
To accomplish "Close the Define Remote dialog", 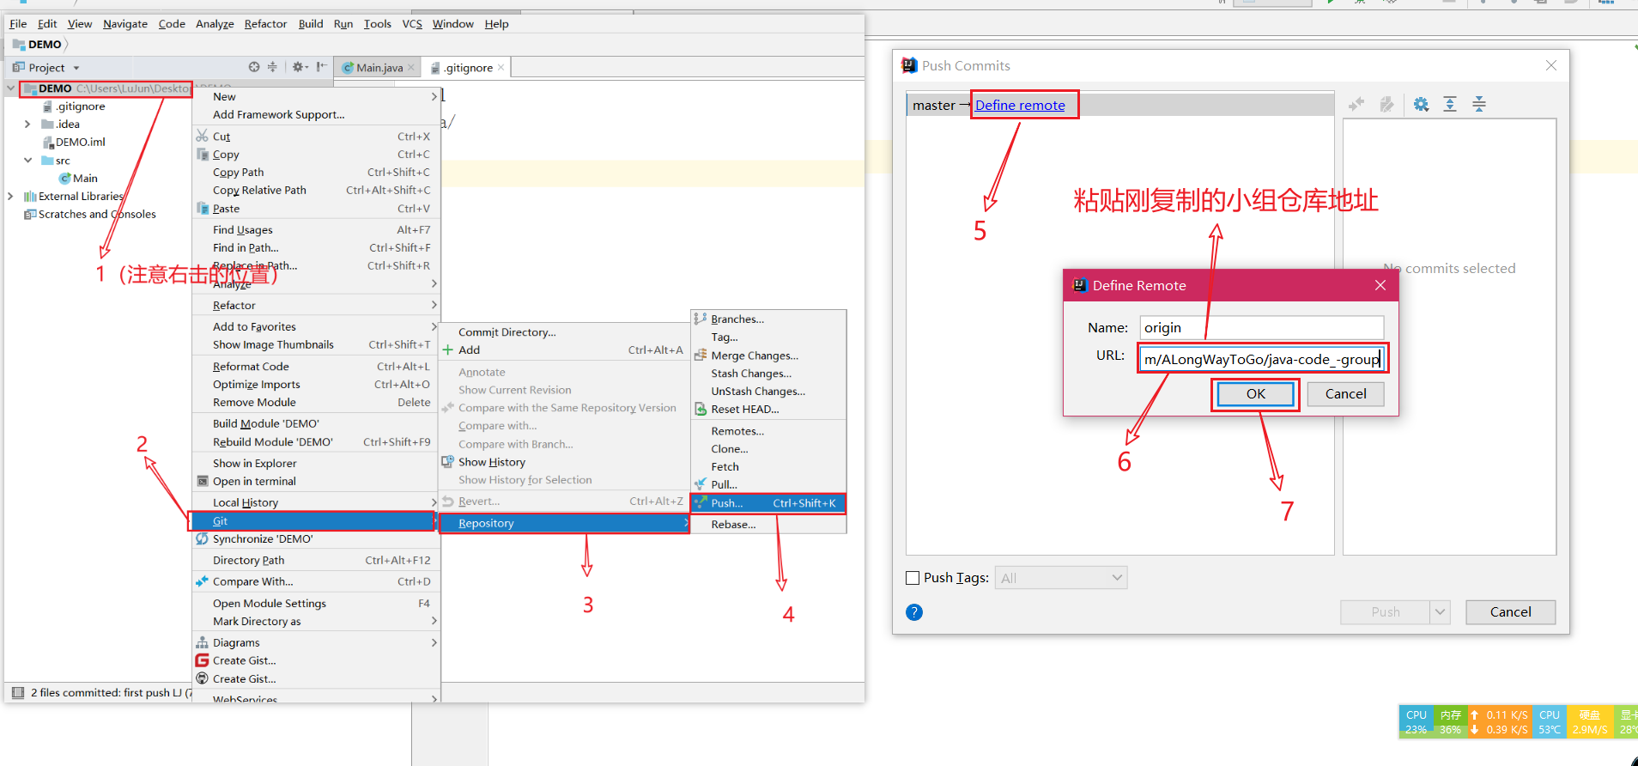I will click(1380, 285).
